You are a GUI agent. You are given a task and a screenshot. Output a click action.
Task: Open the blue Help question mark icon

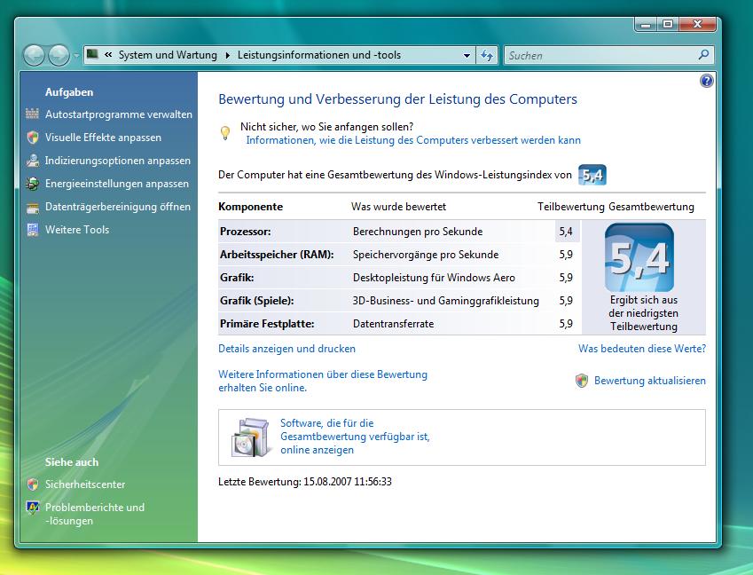pyautogui.click(x=706, y=81)
